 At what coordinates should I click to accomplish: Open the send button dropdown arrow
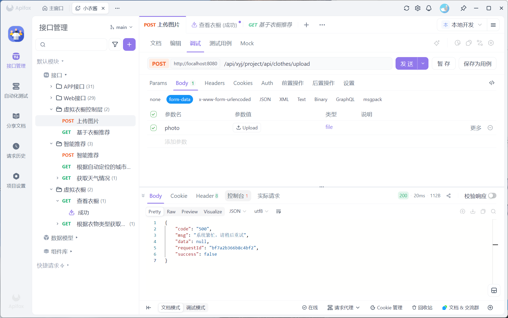tap(423, 64)
